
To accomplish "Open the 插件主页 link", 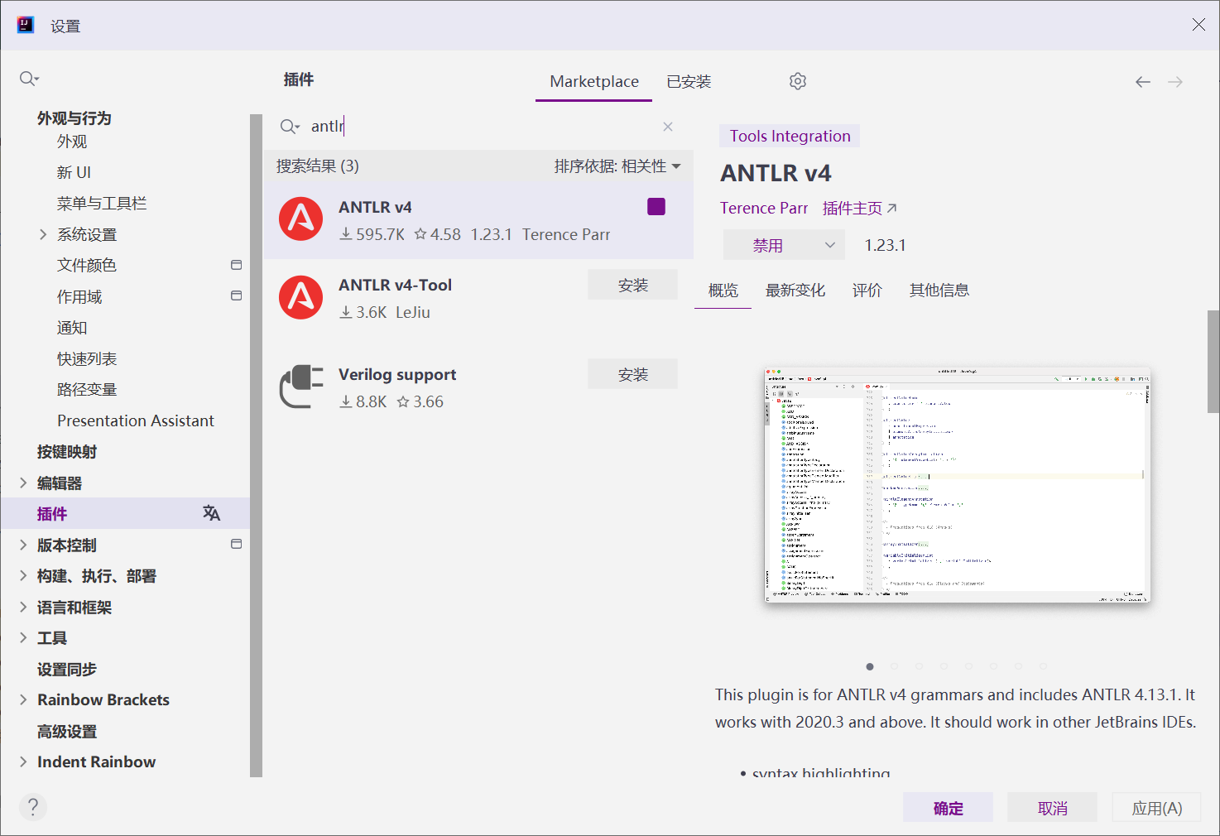I will pyautogui.click(x=860, y=209).
